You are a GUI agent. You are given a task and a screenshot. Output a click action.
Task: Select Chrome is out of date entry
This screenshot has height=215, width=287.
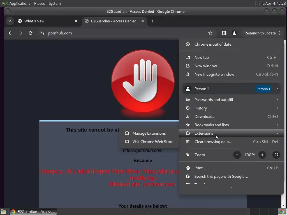point(231,44)
